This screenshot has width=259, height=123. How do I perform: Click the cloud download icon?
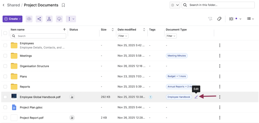(x=59, y=19)
